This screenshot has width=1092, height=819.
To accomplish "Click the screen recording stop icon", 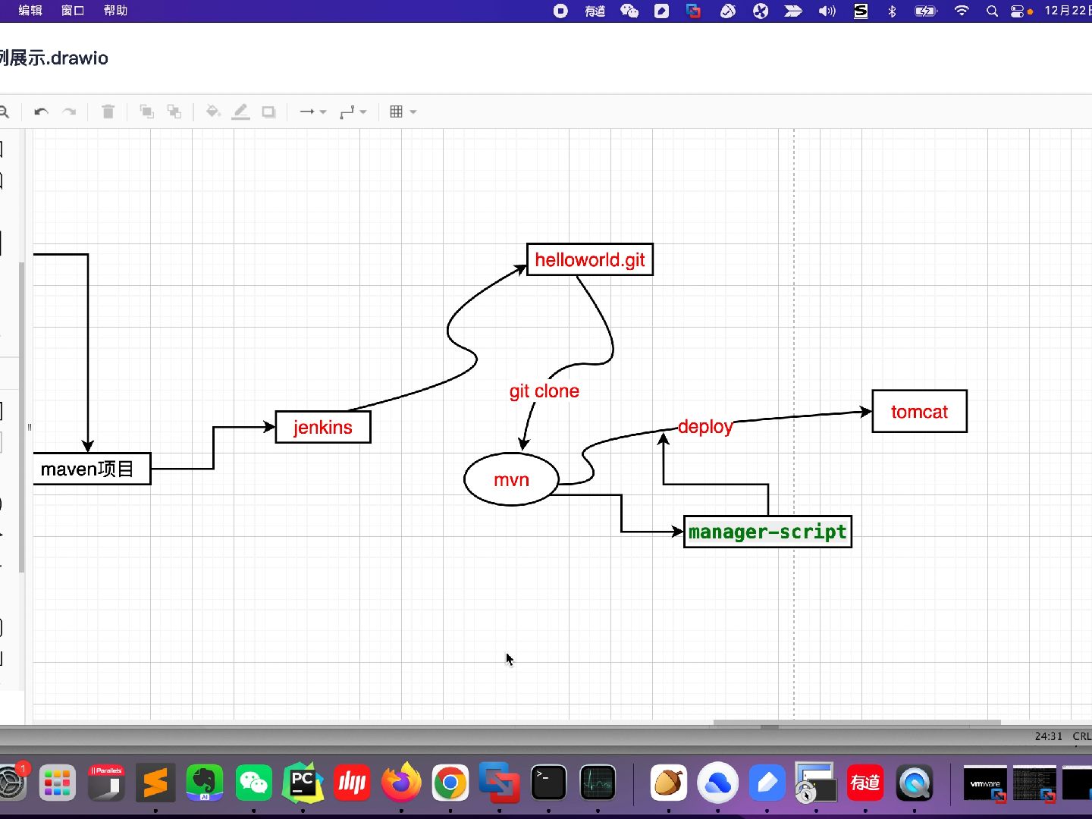I will 560,11.
